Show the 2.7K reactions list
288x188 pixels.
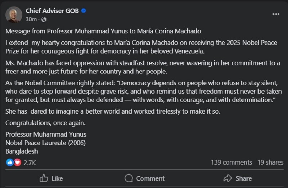[30, 163]
